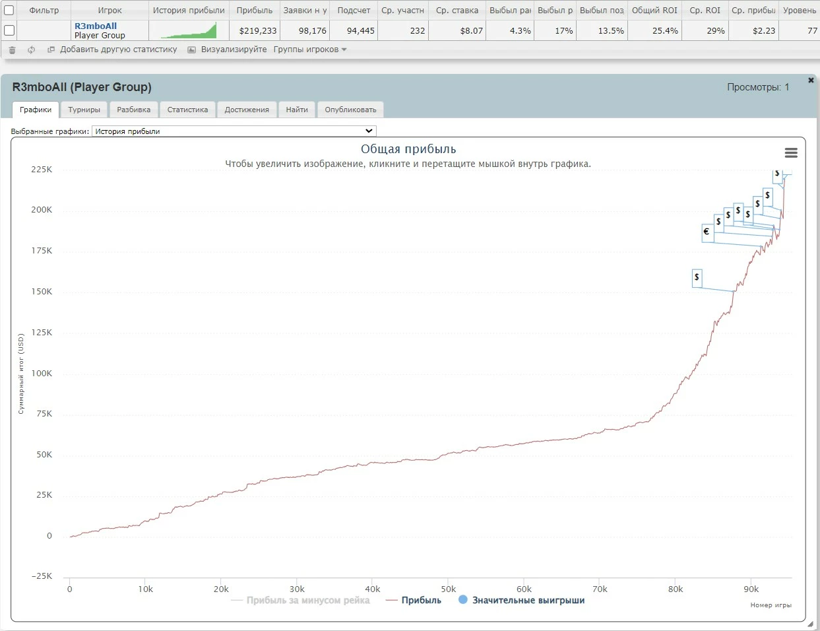Click the profit history sparkline thumbnail
This screenshot has height=631, width=820.
point(189,30)
